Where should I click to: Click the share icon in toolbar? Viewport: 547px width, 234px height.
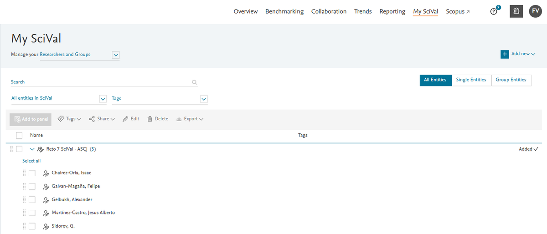(92, 119)
